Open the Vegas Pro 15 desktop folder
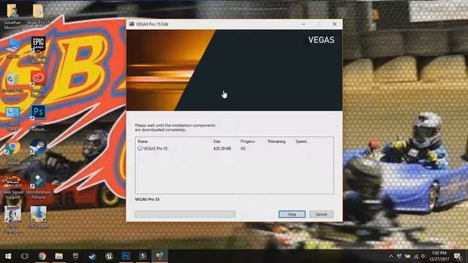This screenshot has width=468, height=263. (x=39, y=15)
